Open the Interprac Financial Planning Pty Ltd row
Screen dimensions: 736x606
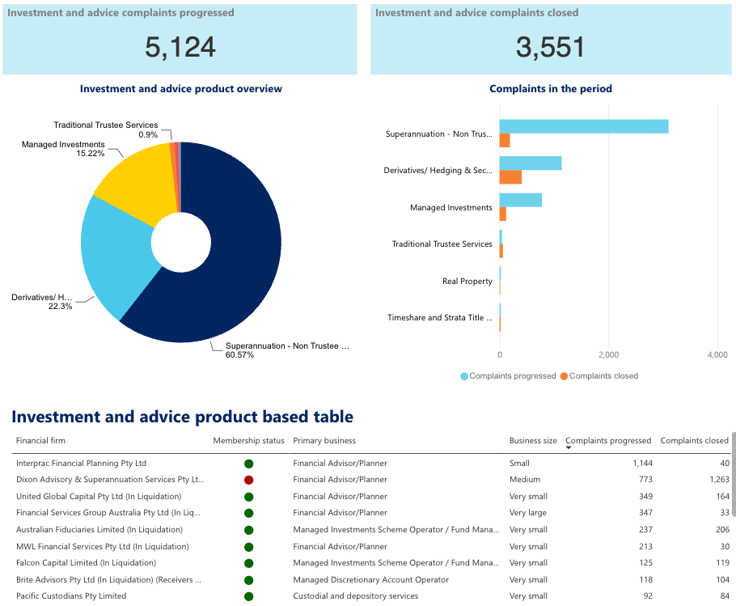tap(370, 464)
